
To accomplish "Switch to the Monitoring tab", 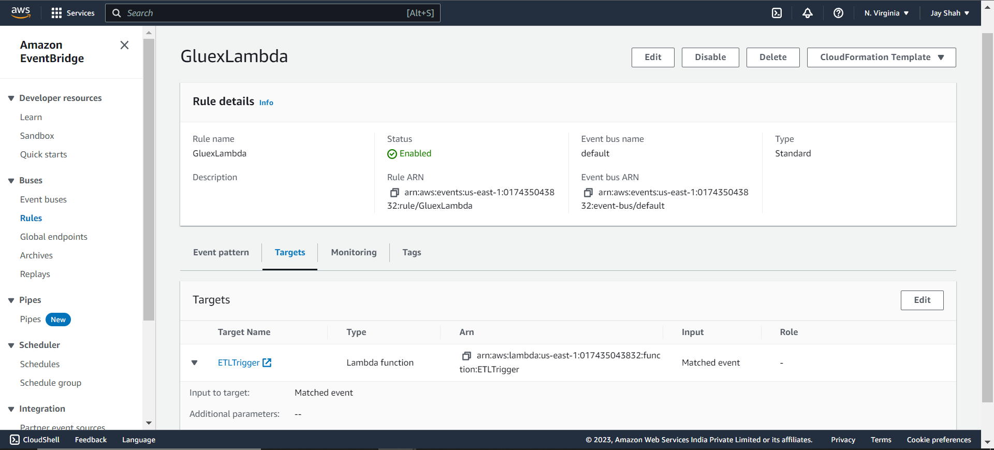I will pyautogui.click(x=354, y=252).
